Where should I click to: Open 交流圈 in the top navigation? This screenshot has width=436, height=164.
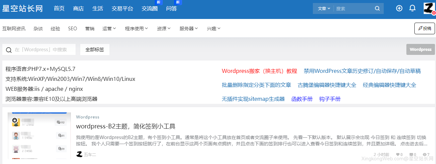(150, 9)
